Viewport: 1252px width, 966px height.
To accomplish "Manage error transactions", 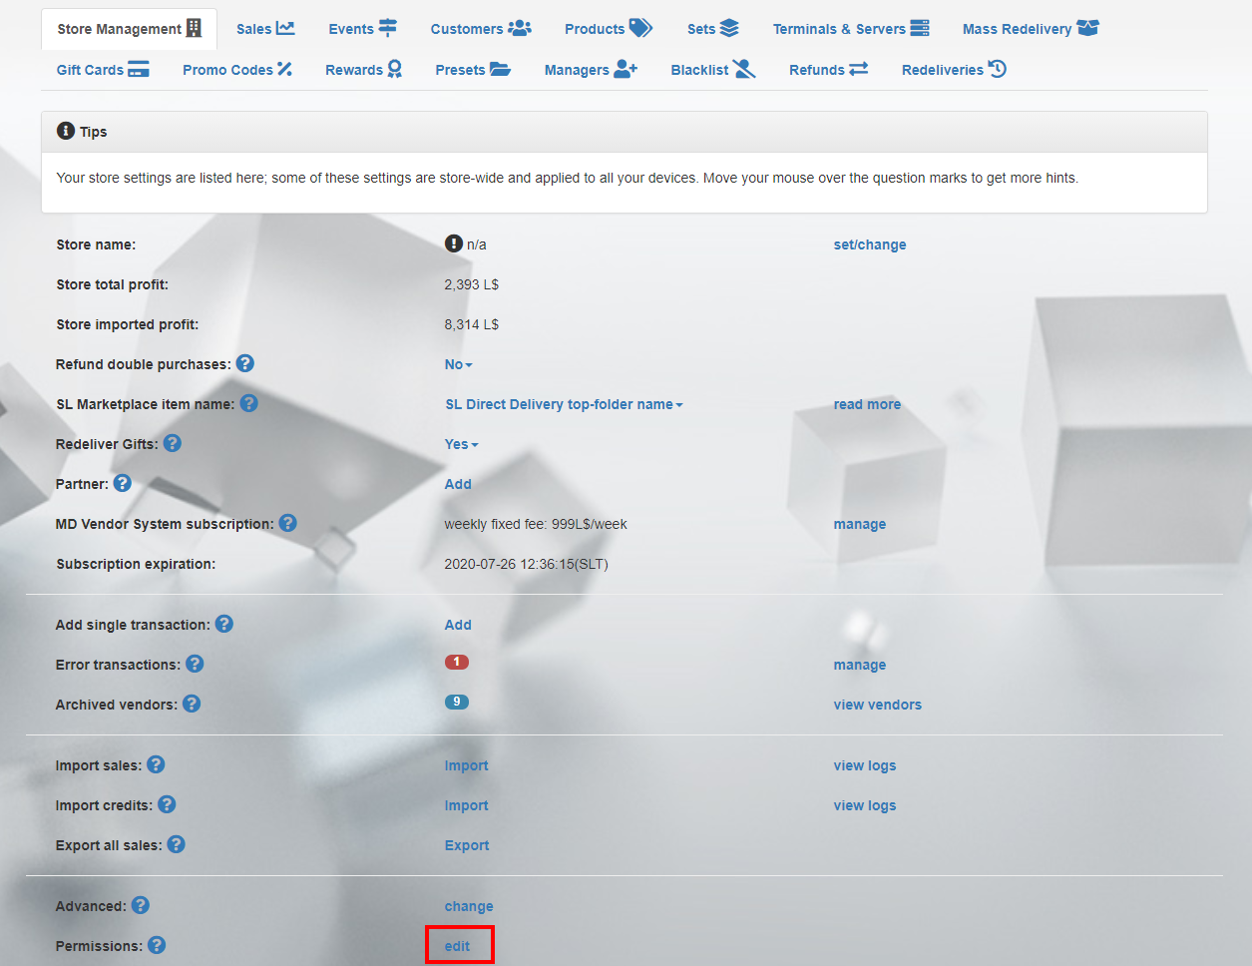I will 860,665.
